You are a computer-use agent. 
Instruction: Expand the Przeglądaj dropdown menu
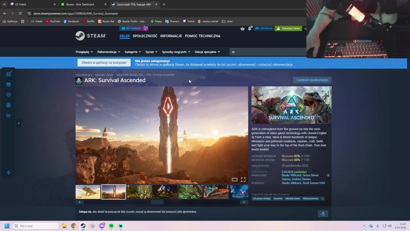pyautogui.click(x=84, y=52)
